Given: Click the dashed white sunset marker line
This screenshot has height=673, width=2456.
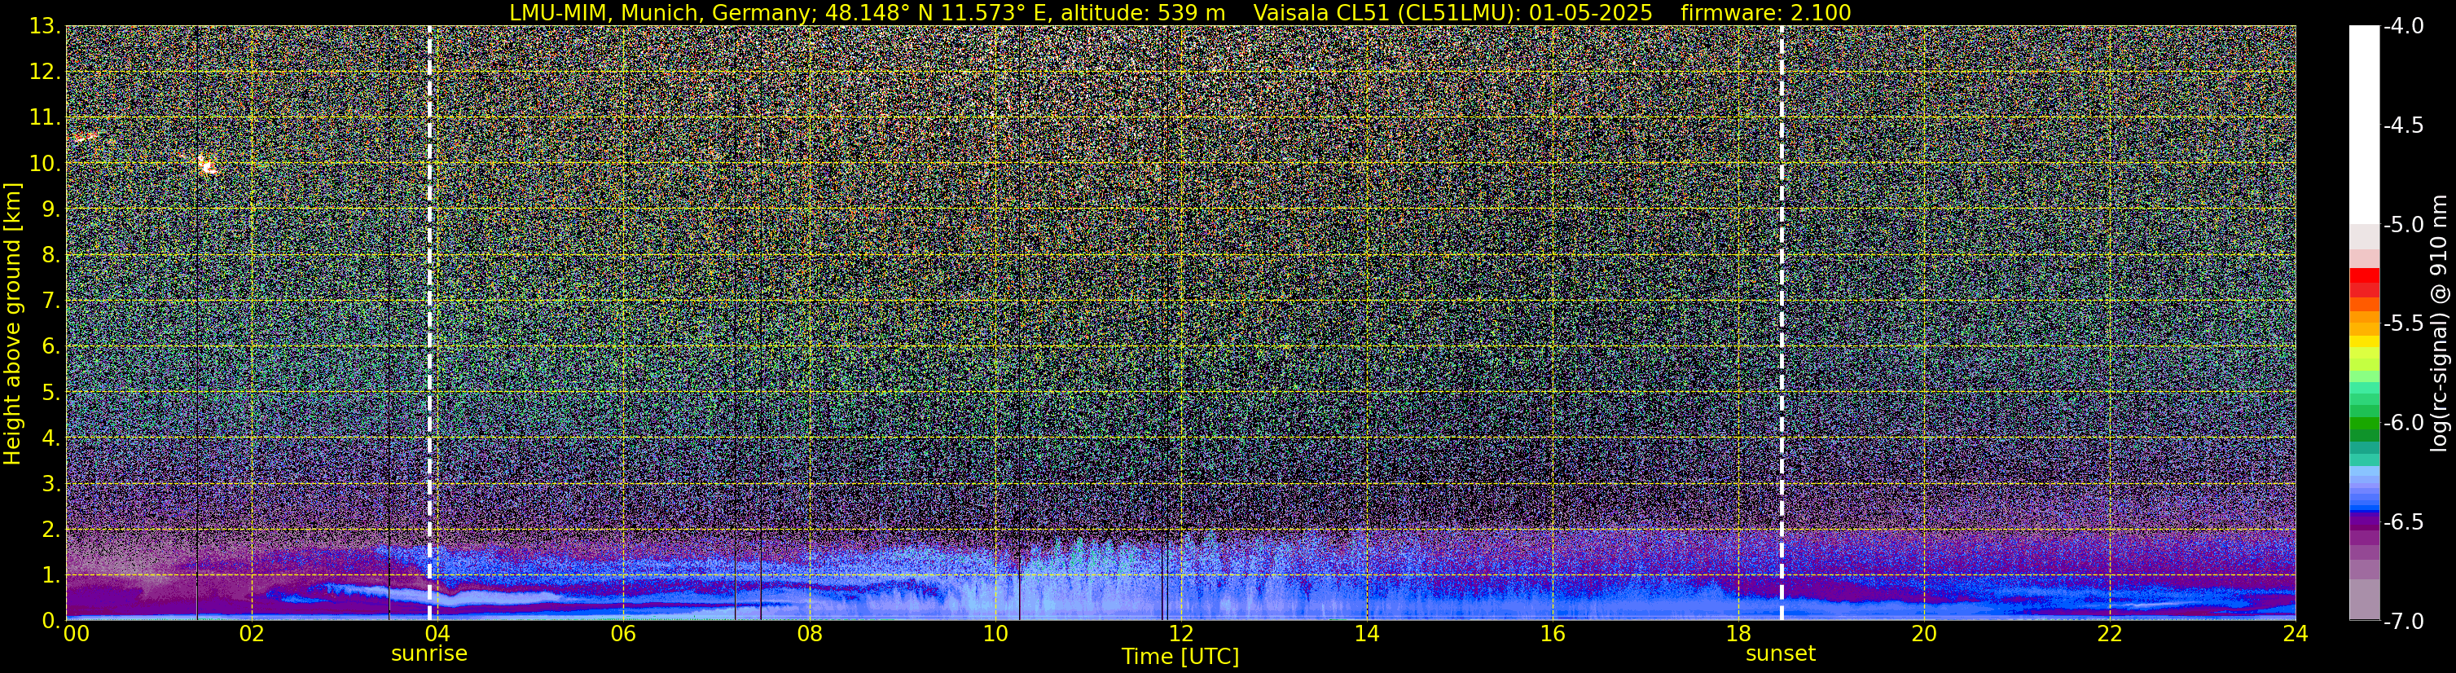Looking at the screenshot, I should coord(1781,322).
